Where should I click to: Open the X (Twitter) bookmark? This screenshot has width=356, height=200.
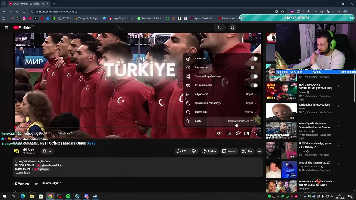[x=18, y=19]
